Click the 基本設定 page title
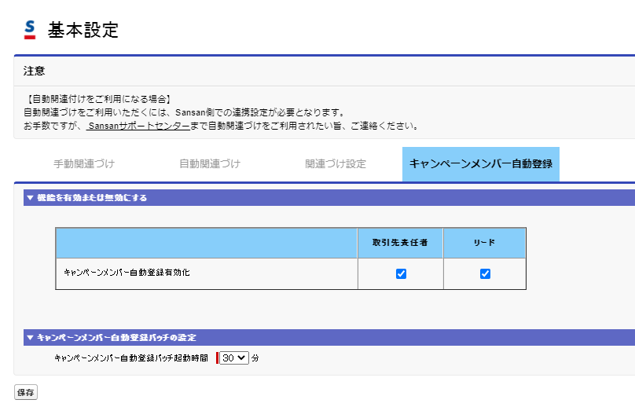The height and width of the screenshot is (407, 635). tap(83, 31)
